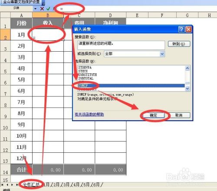Select column F header

pos(162,15)
